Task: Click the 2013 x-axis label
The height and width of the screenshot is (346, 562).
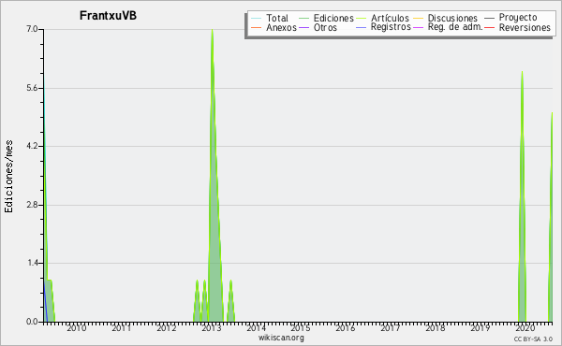Action: pyautogui.click(x=211, y=328)
